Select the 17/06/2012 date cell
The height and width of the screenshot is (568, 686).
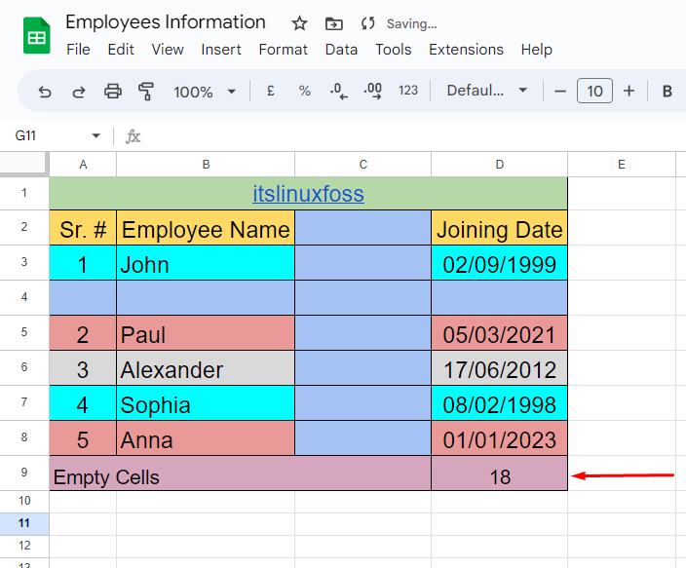pyautogui.click(x=500, y=368)
